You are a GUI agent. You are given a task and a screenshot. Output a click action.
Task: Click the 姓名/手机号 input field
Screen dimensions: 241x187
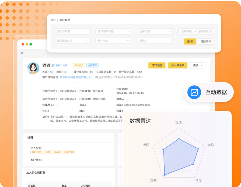point(72,31)
